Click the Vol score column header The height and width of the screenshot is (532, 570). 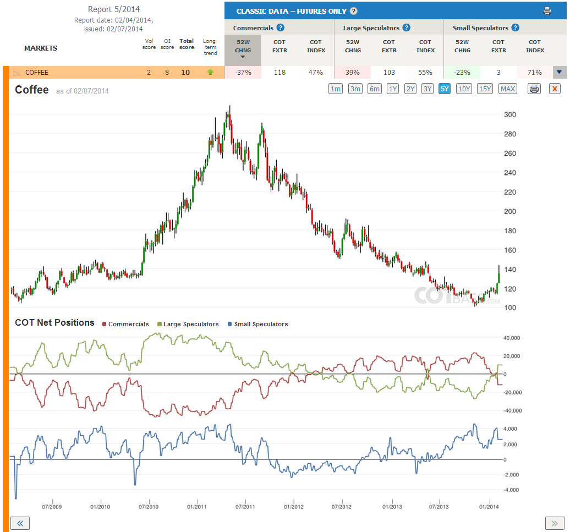coord(149,44)
